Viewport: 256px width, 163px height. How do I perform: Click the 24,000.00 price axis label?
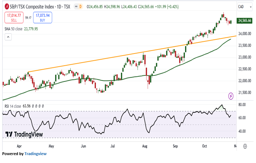[244, 34]
